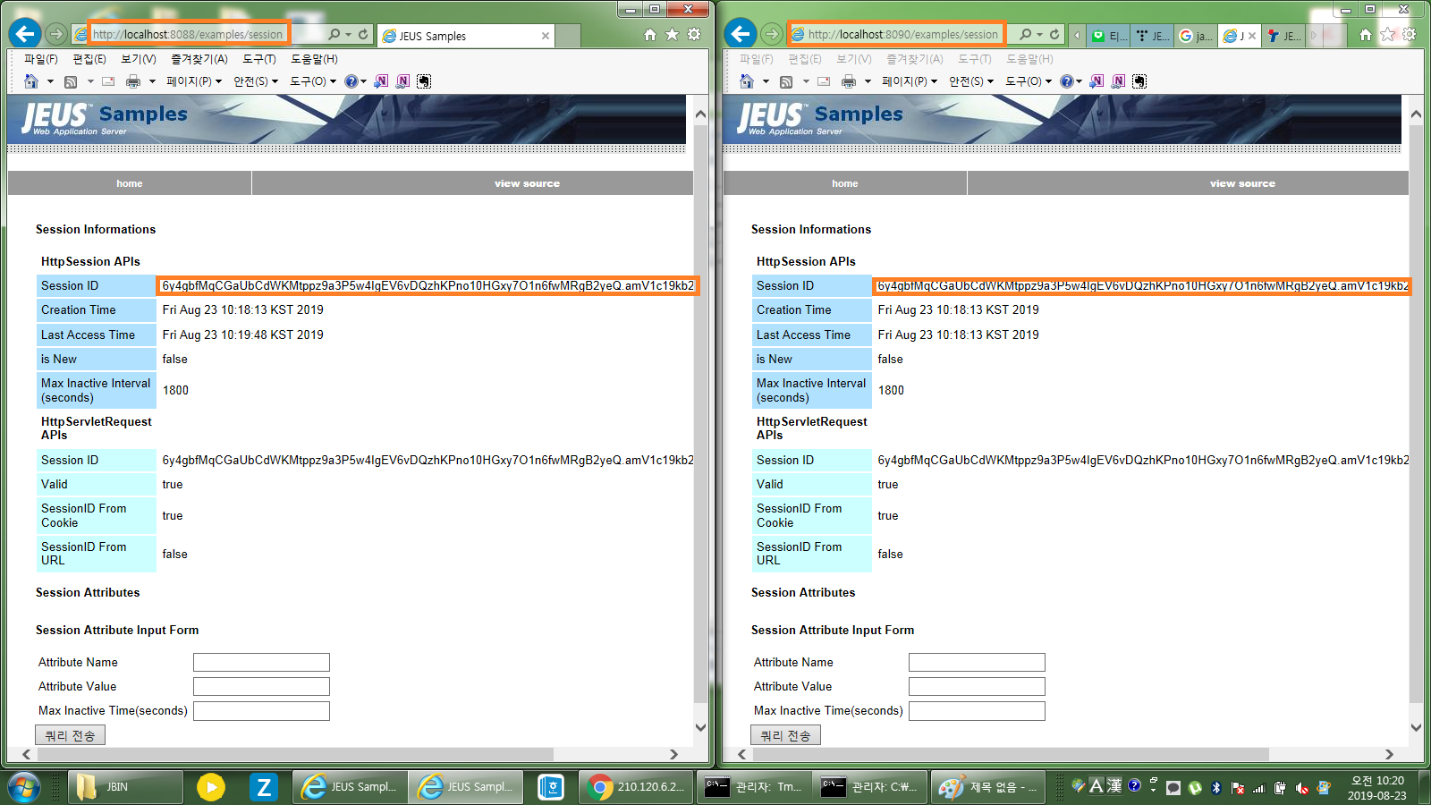Submit 쿼리 전송 button in left window
This screenshot has width=1431, height=805.
click(71, 735)
